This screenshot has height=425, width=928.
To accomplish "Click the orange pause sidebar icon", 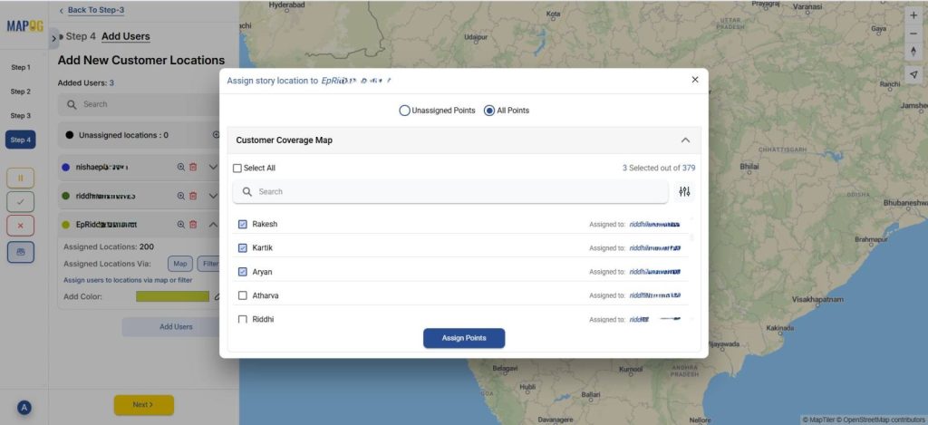I will 21,178.
